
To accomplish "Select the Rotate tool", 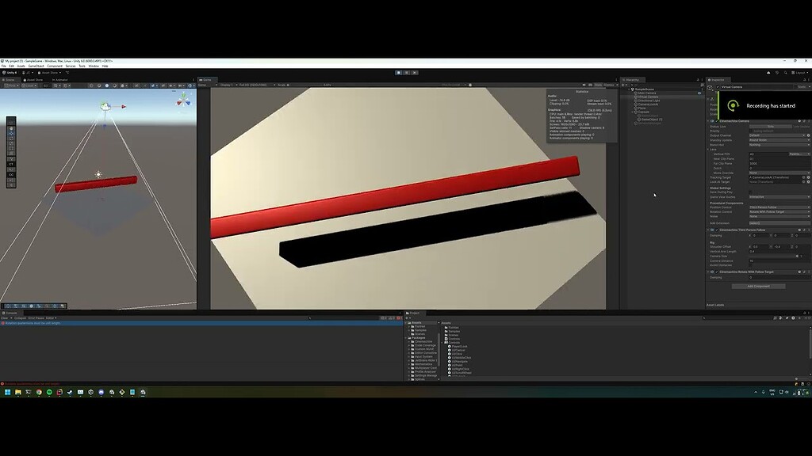I will coord(11,139).
